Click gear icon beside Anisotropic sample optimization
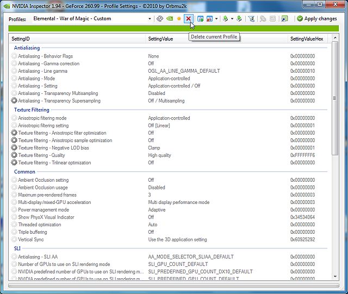Image resolution: width=348 pixels, height=294 pixels. [14, 140]
